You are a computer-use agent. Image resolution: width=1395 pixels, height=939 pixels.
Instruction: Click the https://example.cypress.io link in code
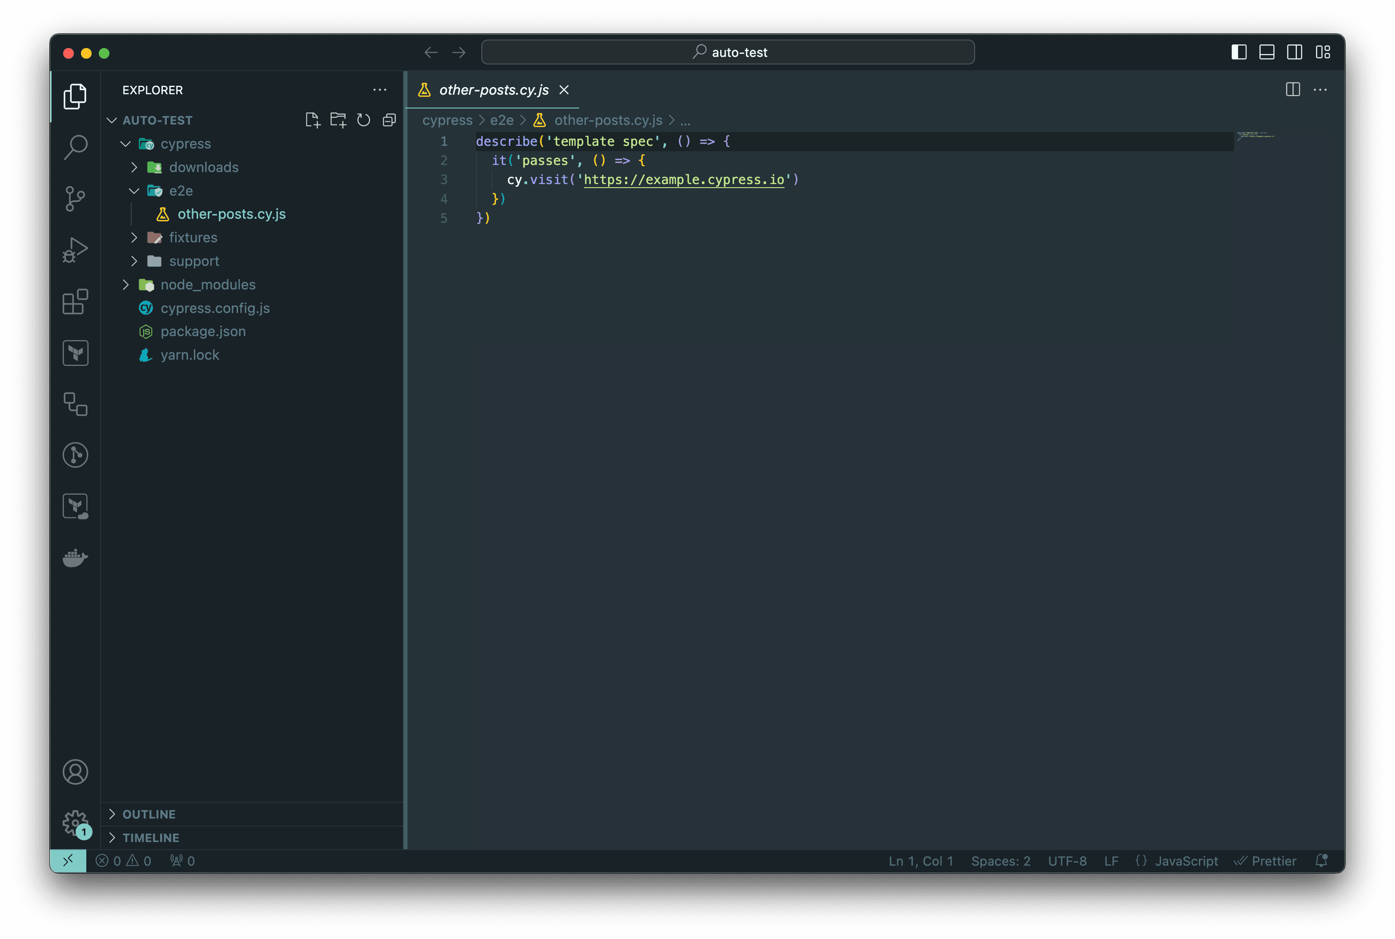click(684, 180)
